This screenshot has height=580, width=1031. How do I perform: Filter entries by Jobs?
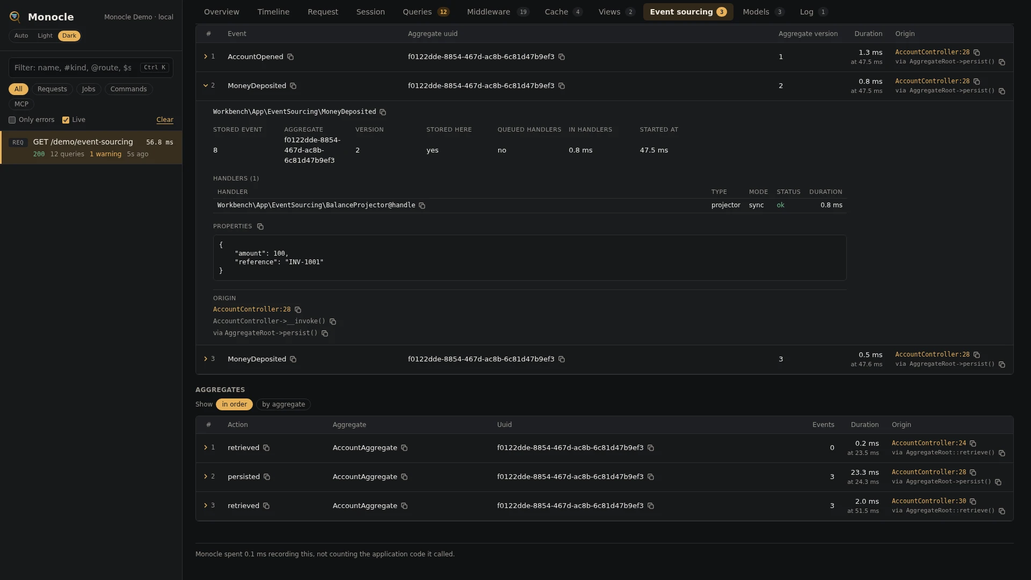[x=89, y=89]
